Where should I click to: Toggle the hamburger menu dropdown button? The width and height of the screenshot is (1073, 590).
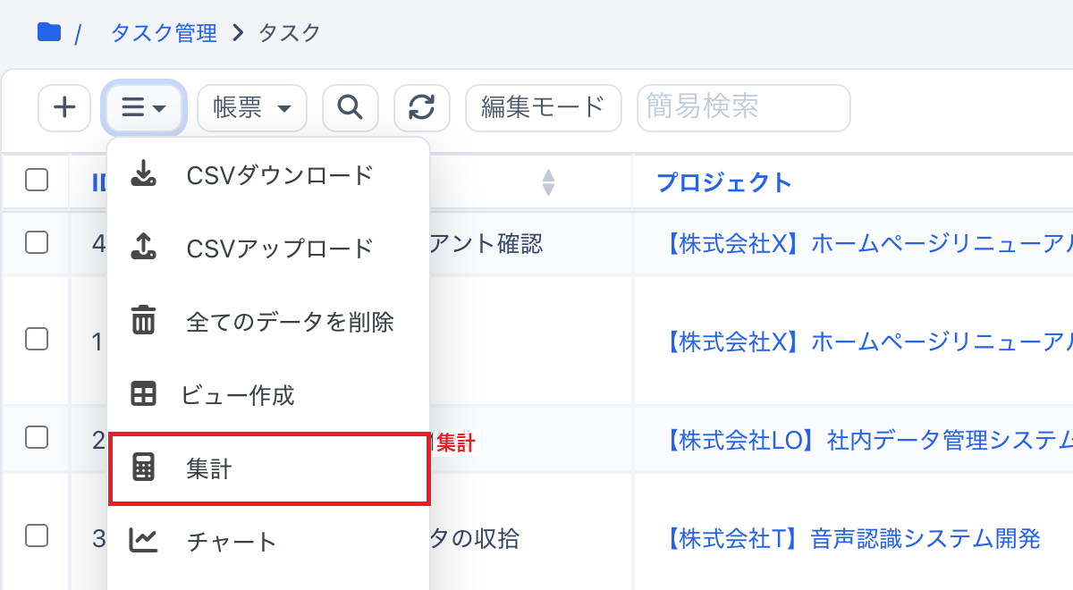coord(144,108)
